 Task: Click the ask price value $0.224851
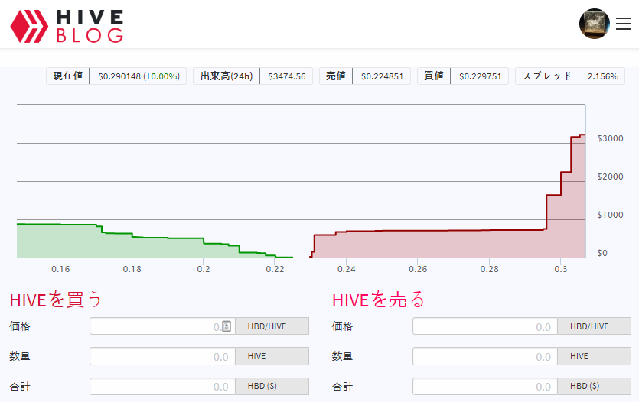click(x=383, y=76)
